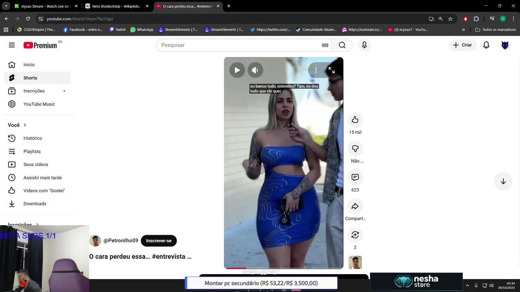The image size is (520, 292).
Task: Select Shorts in the sidebar
Action: pos(37,78)
